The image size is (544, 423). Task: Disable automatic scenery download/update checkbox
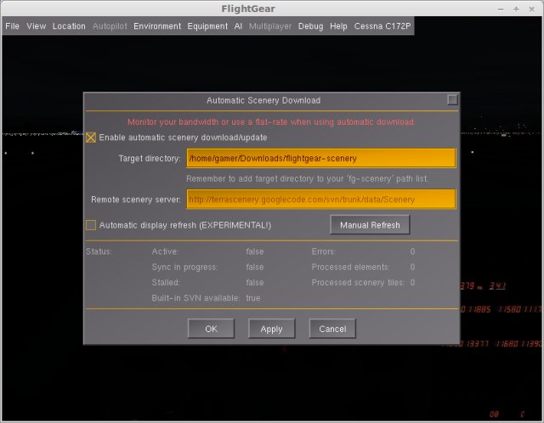(91, 138)
